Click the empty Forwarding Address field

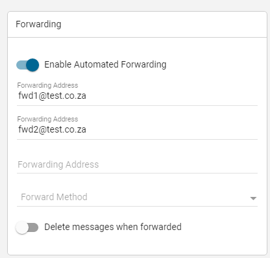(137, 164)
